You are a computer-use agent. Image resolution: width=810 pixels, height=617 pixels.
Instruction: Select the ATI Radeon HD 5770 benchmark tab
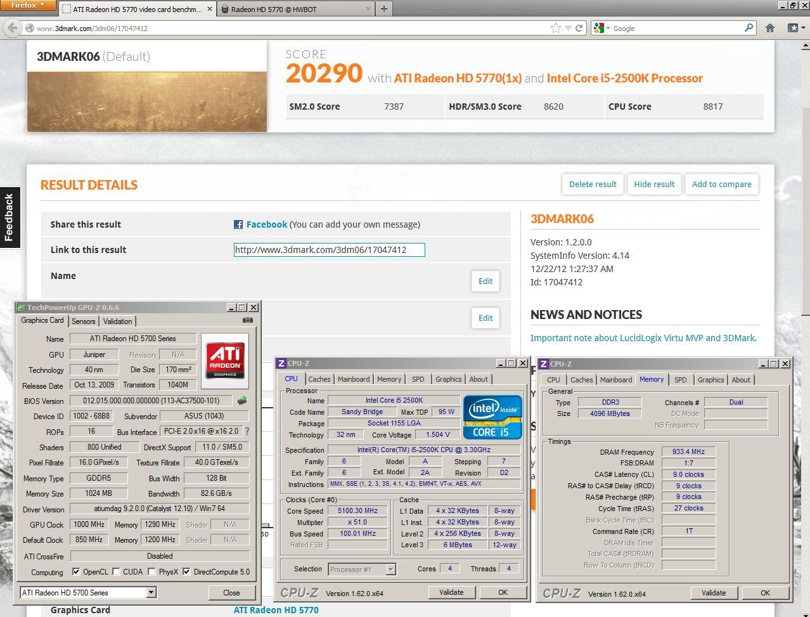tap(138, 10)
